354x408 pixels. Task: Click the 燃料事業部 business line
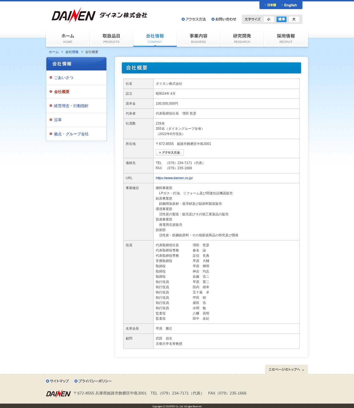click(x=164, y=188)
